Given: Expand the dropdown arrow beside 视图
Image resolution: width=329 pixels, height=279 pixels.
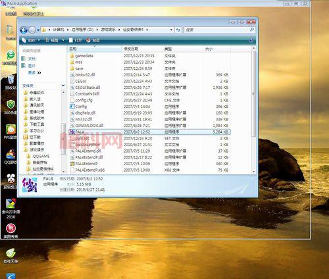Looking at the screenshot, I should coord(63,40).
